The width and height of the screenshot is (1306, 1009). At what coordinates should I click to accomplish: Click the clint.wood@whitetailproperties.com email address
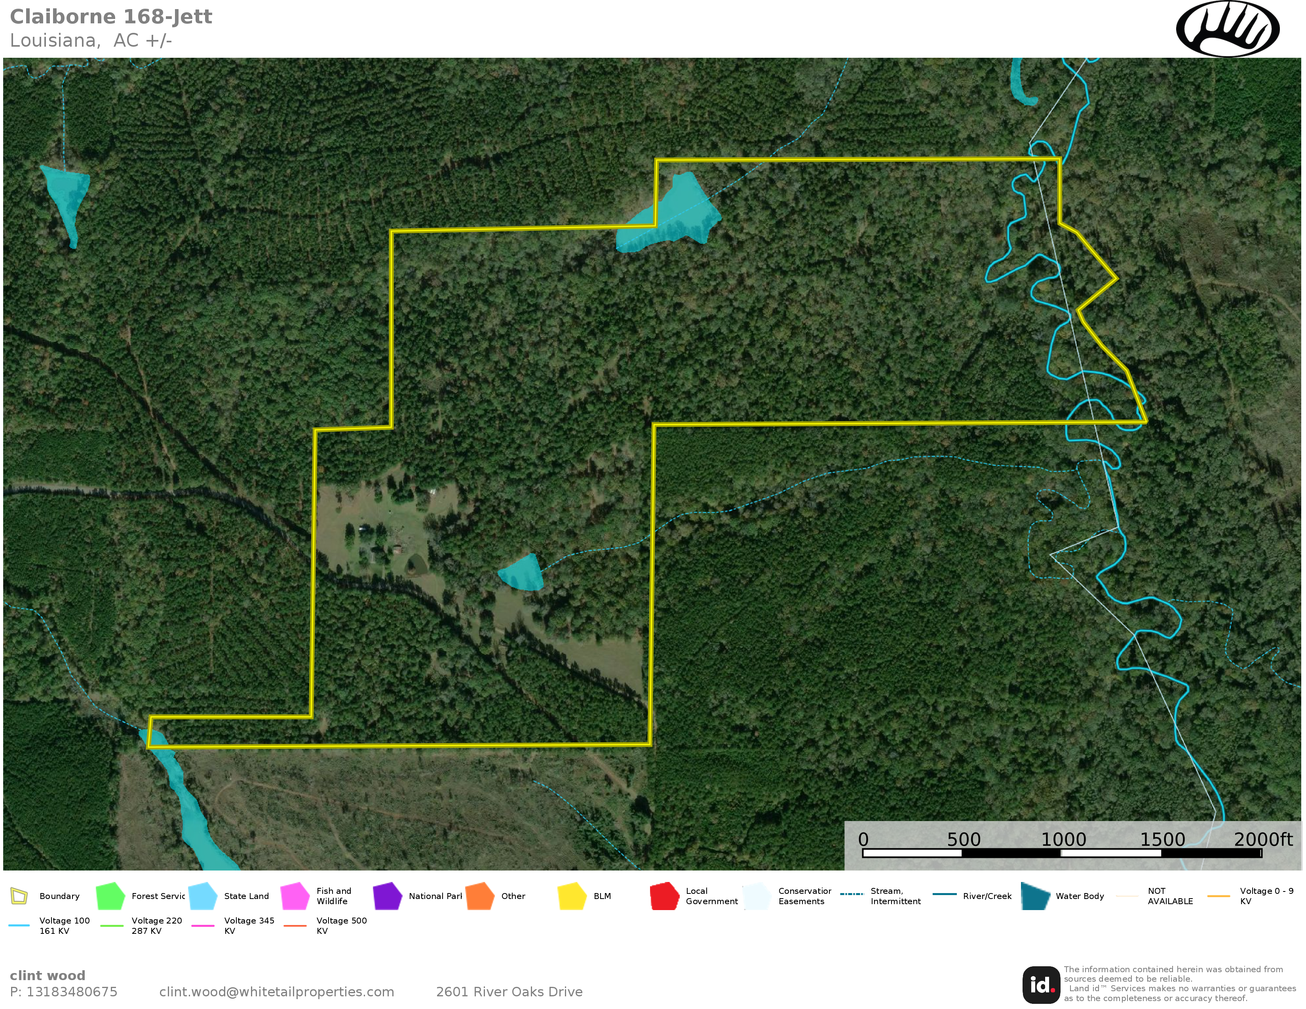pos(276,992)
